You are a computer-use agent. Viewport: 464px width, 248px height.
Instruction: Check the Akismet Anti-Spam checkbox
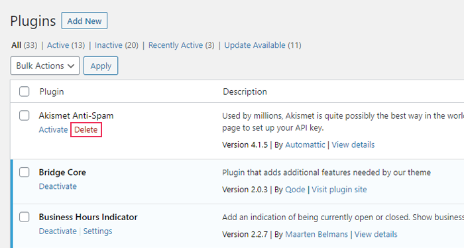click(x=25, y=115)
